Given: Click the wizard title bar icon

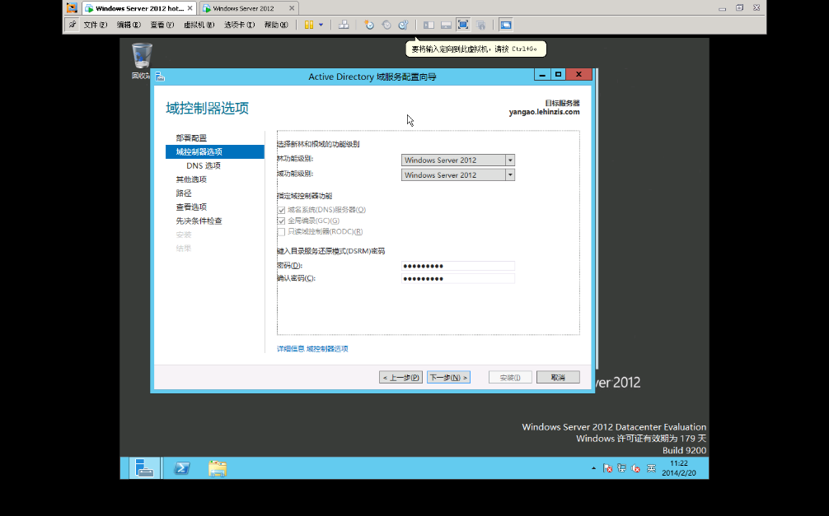Looking at the screenshot, I should pyautogui.click(x=160, y=77).
